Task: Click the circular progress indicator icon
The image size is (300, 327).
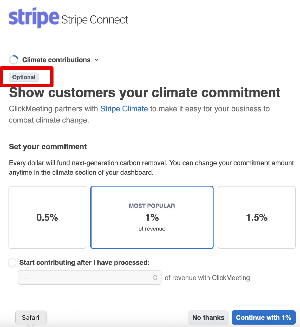Action: pyautogui.click(x=14, y=60)
